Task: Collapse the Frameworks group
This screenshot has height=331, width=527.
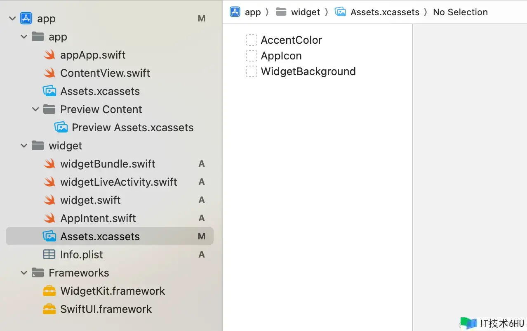Action: 24,273
